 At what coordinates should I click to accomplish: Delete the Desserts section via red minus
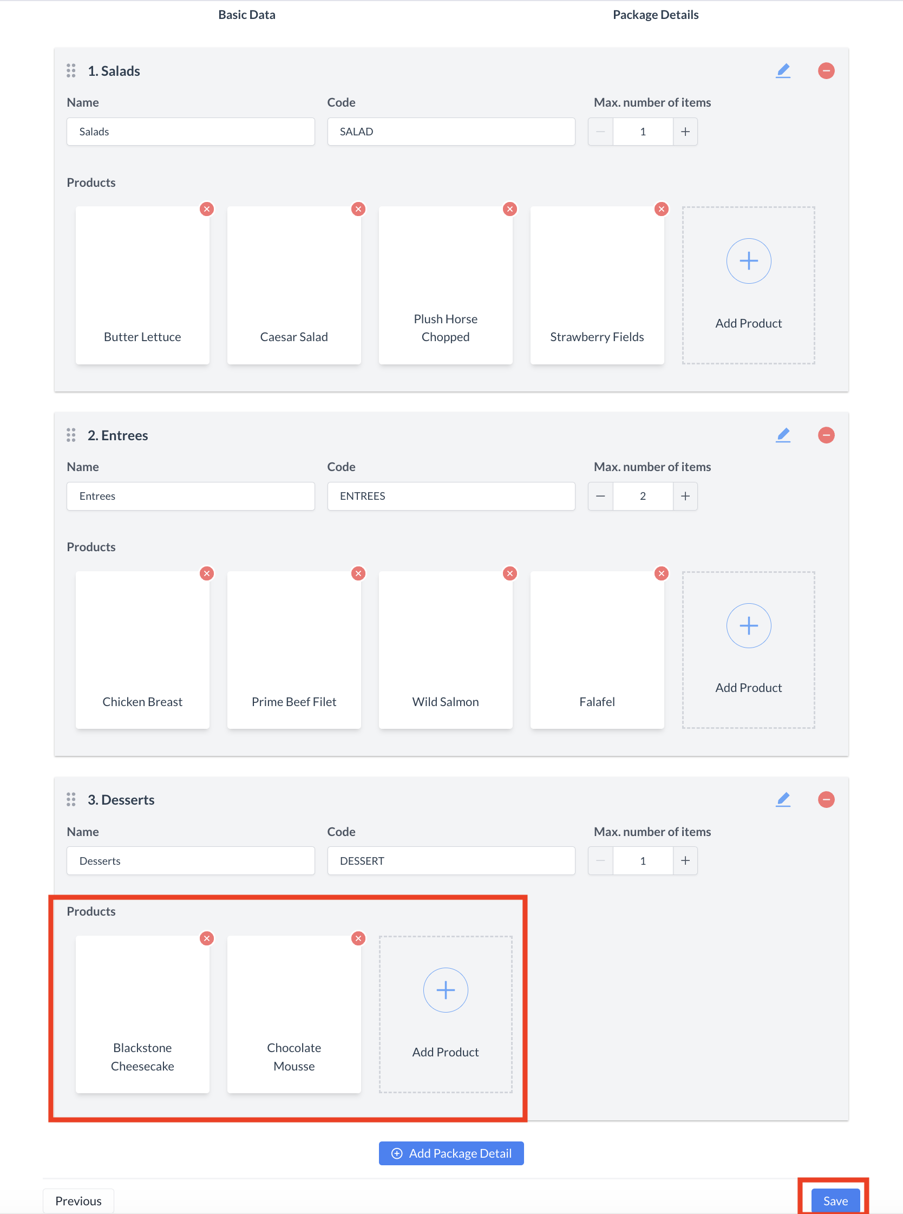(826, 800)
